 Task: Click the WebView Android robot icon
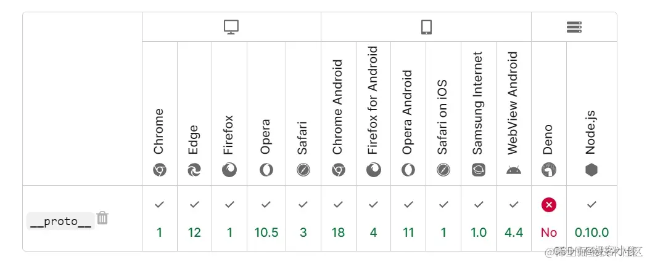coord(514,170)
